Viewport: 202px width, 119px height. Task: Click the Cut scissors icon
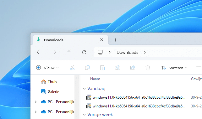[72, 68]
